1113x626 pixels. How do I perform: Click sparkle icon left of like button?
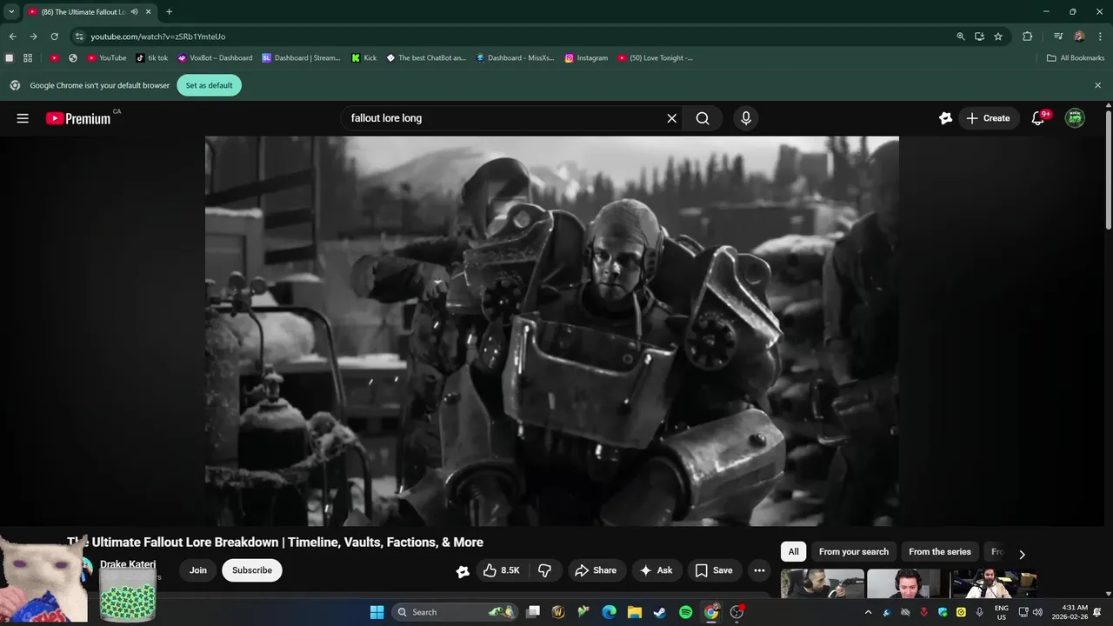463,570
